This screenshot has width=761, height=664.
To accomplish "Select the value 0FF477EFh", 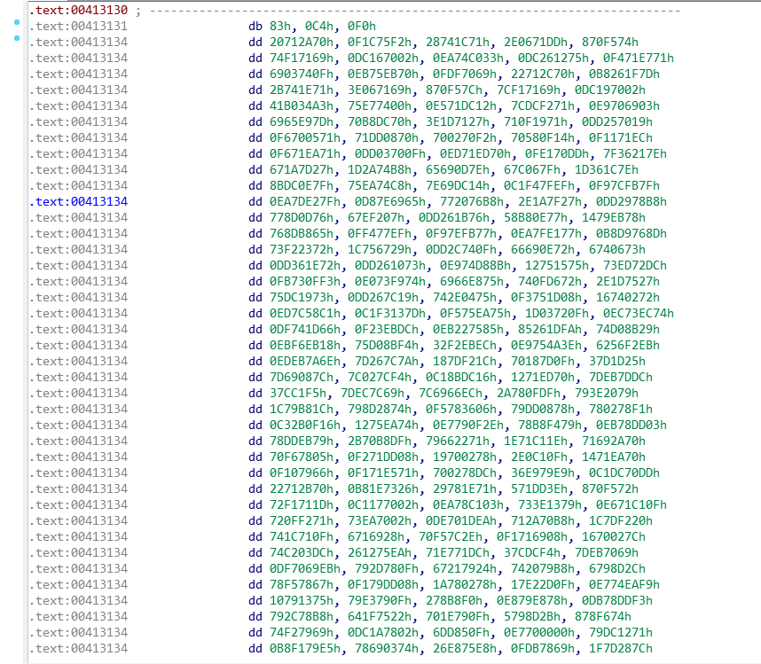I will point(380,234).
